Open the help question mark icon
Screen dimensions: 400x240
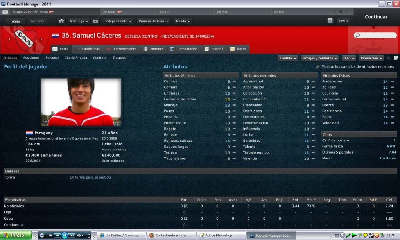tap(330, 21)
